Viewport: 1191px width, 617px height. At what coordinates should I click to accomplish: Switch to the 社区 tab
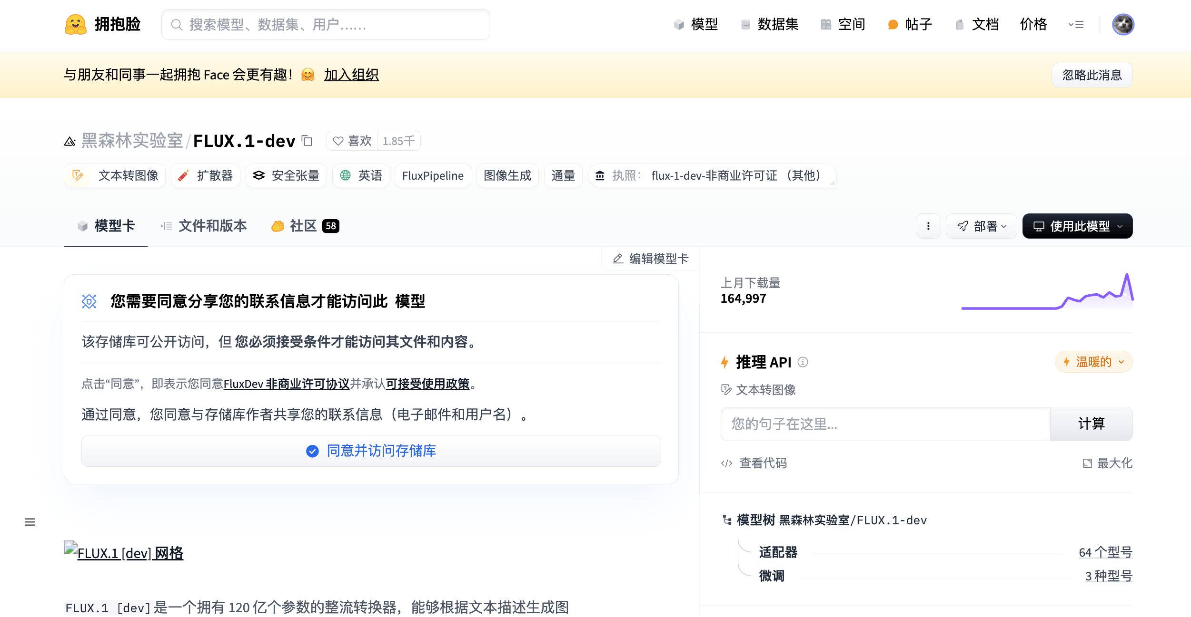(x=305, y=226)
